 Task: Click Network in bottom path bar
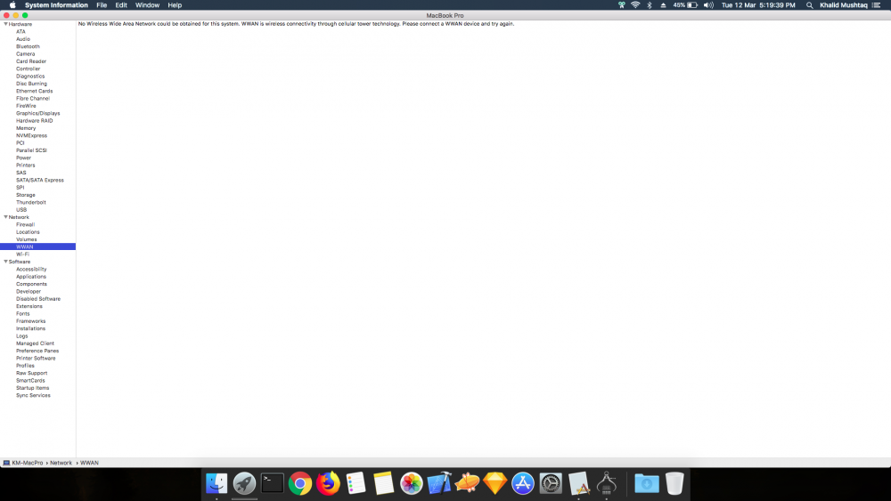(x=61, y=463)
